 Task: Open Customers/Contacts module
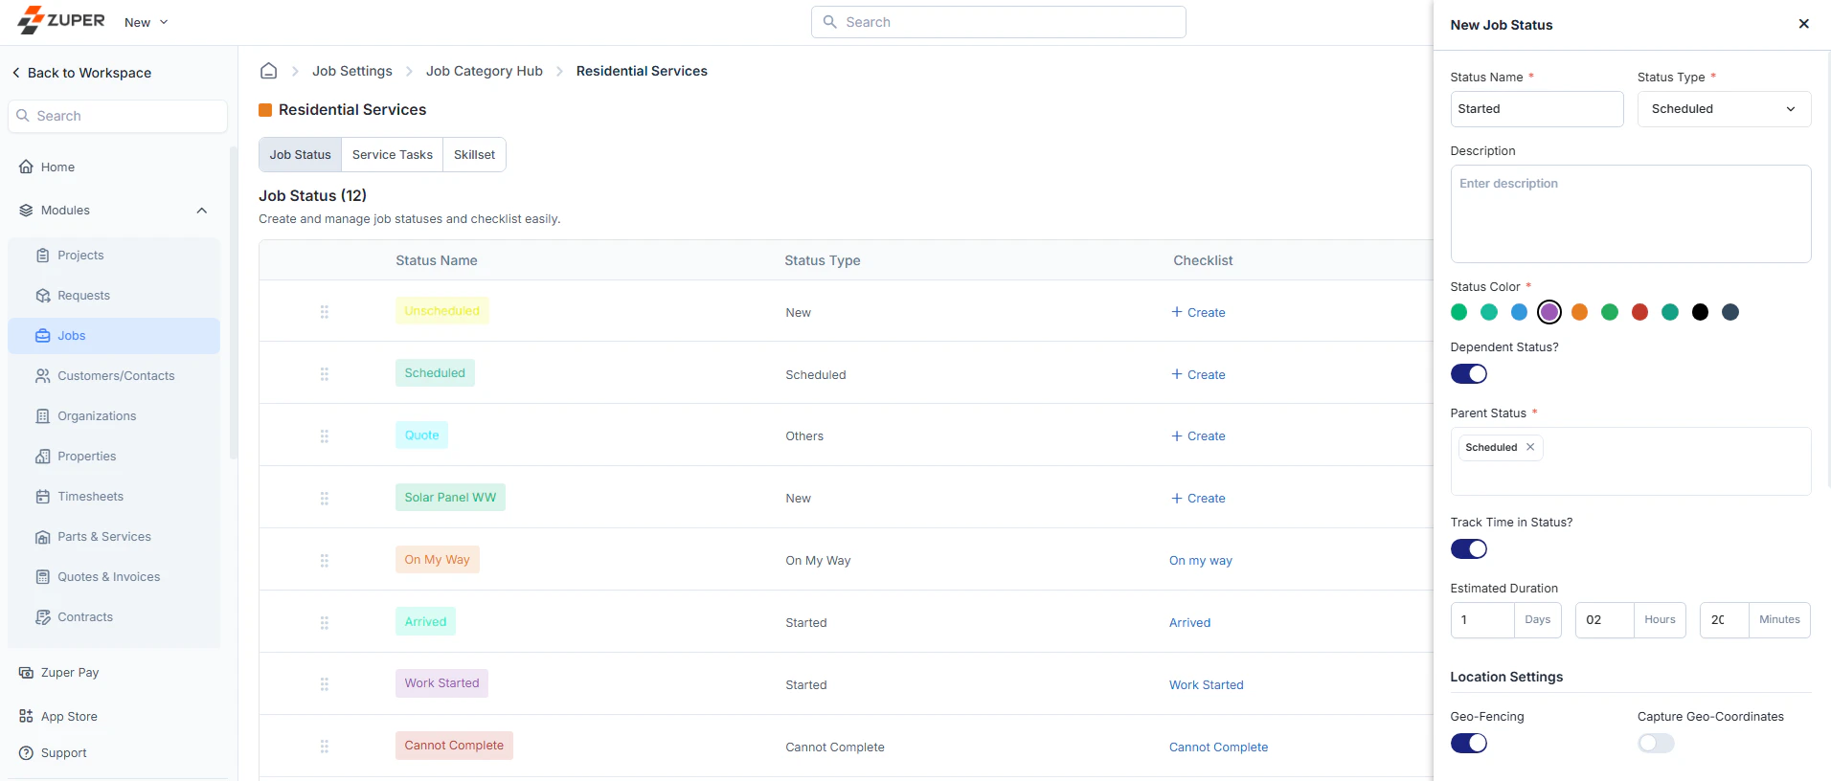click(x=116, y=376)
